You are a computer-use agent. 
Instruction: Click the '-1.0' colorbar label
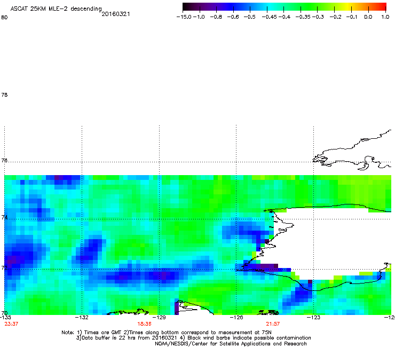pyautogui.click(x=199, y=17)
